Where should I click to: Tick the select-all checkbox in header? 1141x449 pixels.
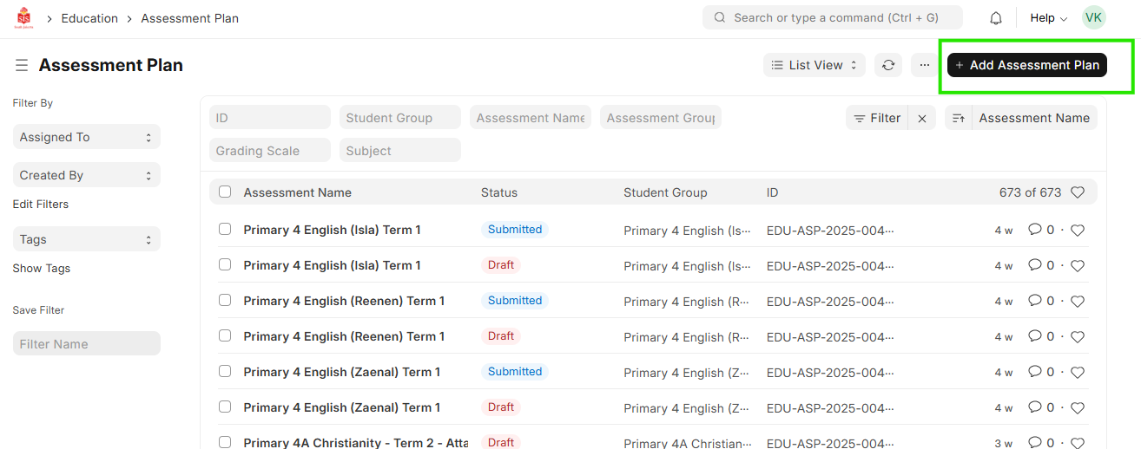pyautogui.click(x=225, y=192)
